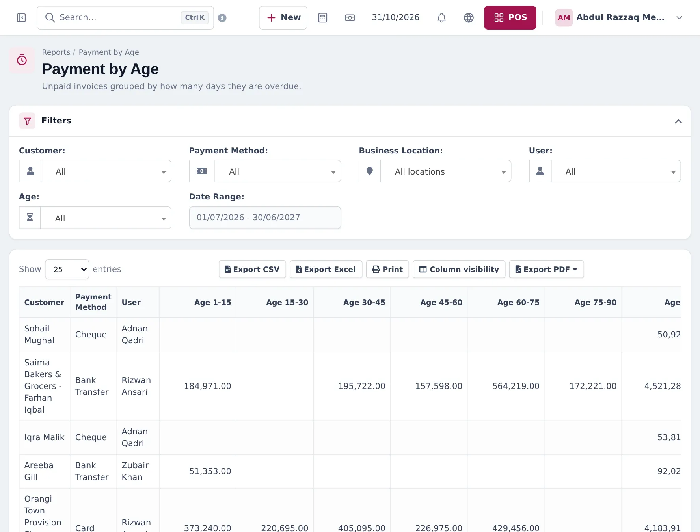Click the Payment Method money icon

point(202,171)
